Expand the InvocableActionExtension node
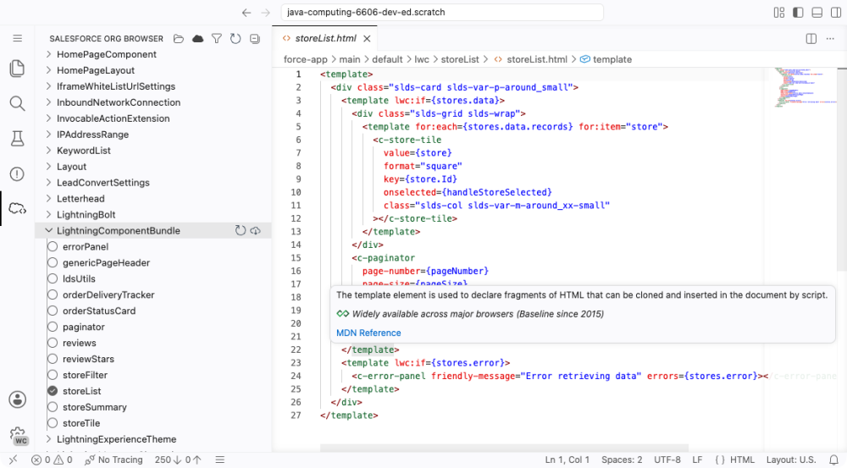Image resolution: width=847 pixels, height=468 pixels. [48, 118]
